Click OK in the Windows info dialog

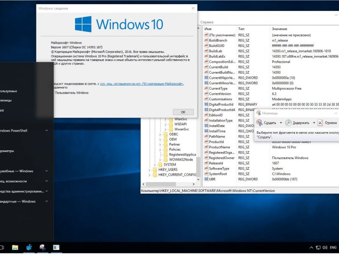tap(183, 112)
